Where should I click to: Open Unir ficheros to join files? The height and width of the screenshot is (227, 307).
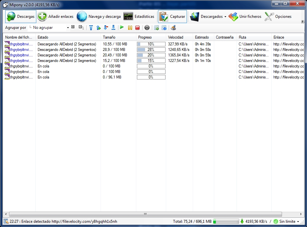[x=245, y=17]
